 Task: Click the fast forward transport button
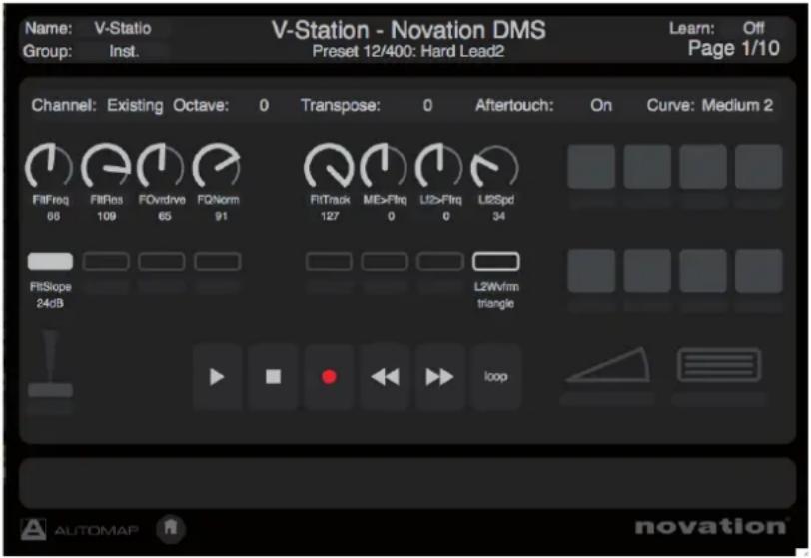[440, 377]
